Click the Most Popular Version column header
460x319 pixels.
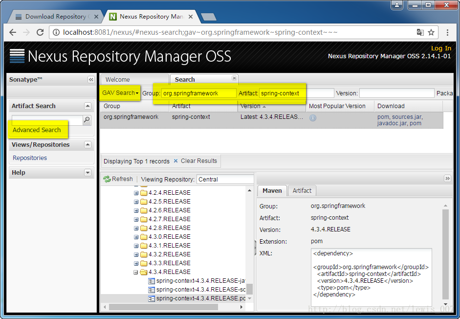(x=340, y=106)
